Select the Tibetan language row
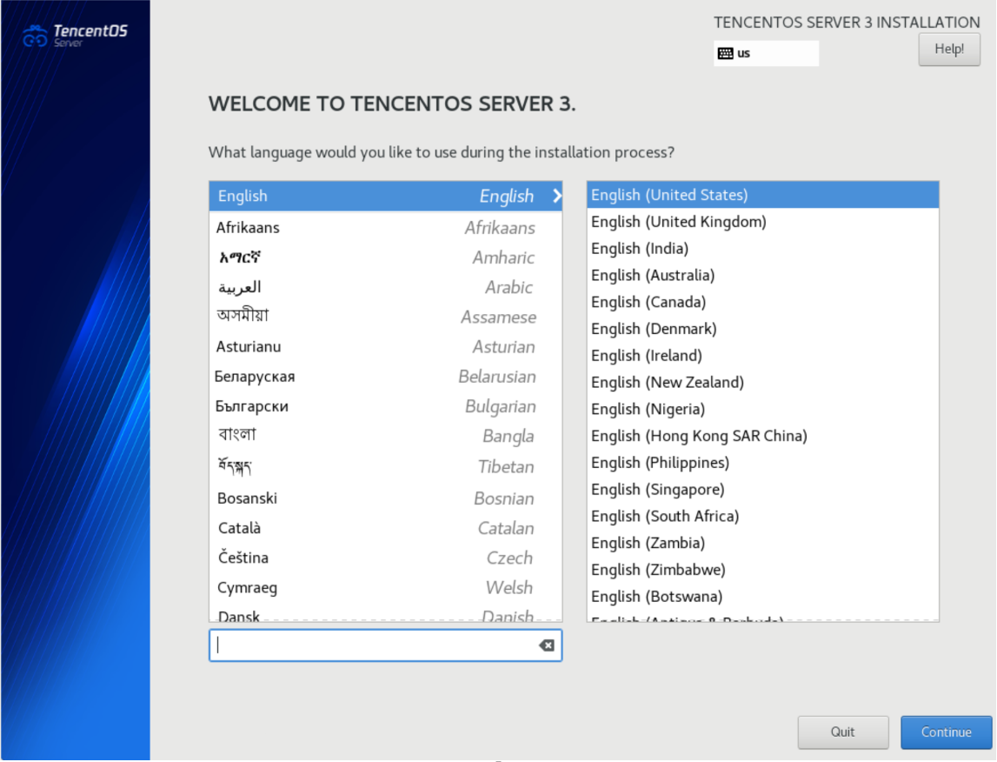Image resolution: width=997 pixels, height=762 pixels. click(385, 467)
